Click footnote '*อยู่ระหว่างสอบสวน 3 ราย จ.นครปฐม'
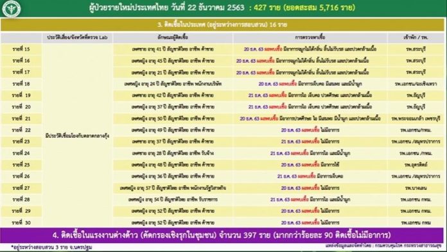Screen dimensions: 447x252 pos(51,247)
